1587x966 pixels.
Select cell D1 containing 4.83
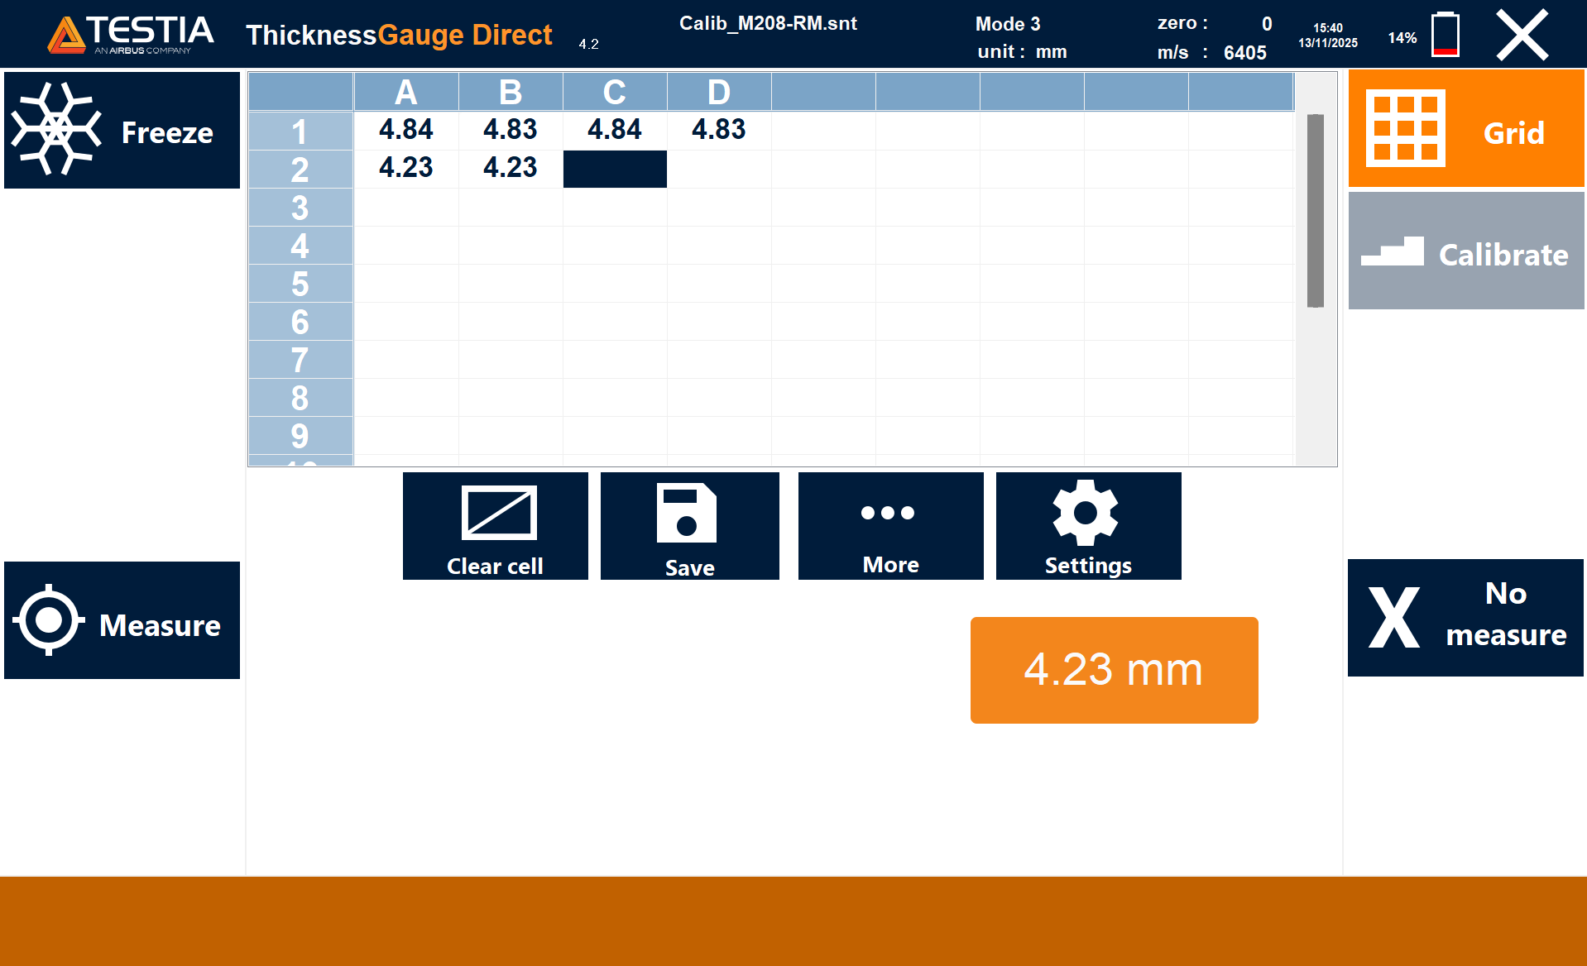coord(718,130)
